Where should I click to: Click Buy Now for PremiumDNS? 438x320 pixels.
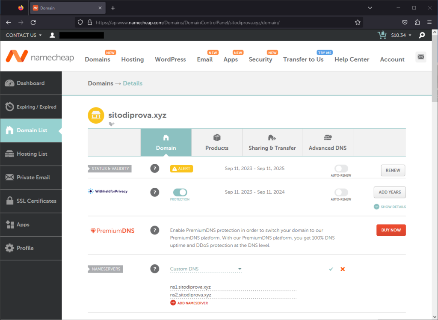(391, 230)
